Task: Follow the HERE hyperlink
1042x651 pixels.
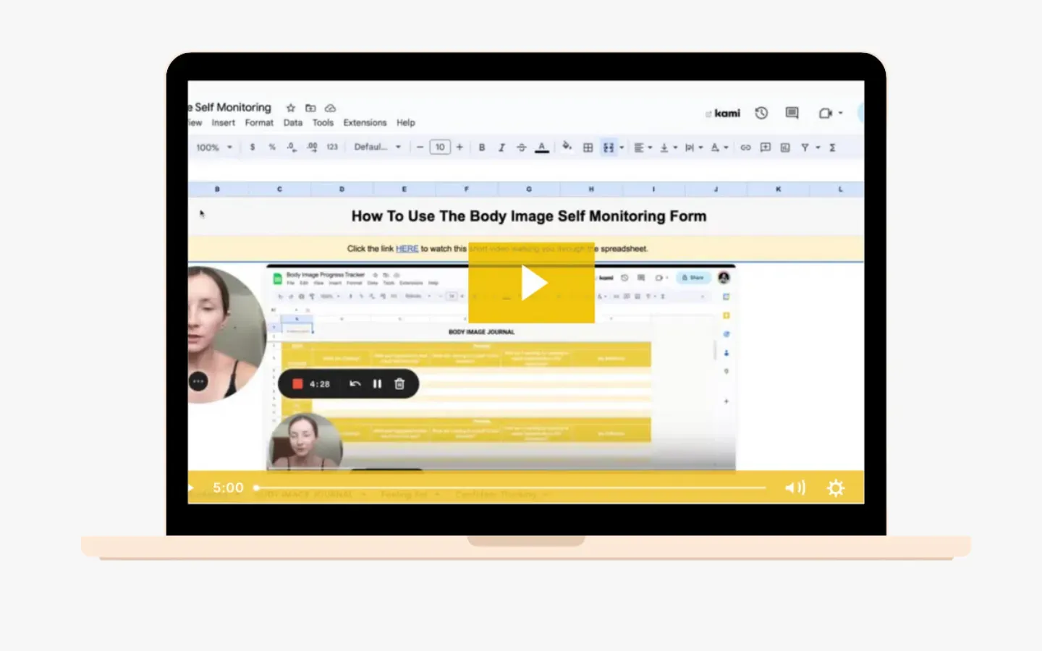Action: (407, 249)
